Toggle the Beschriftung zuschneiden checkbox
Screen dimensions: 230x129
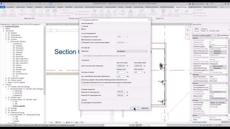point(211,90)
